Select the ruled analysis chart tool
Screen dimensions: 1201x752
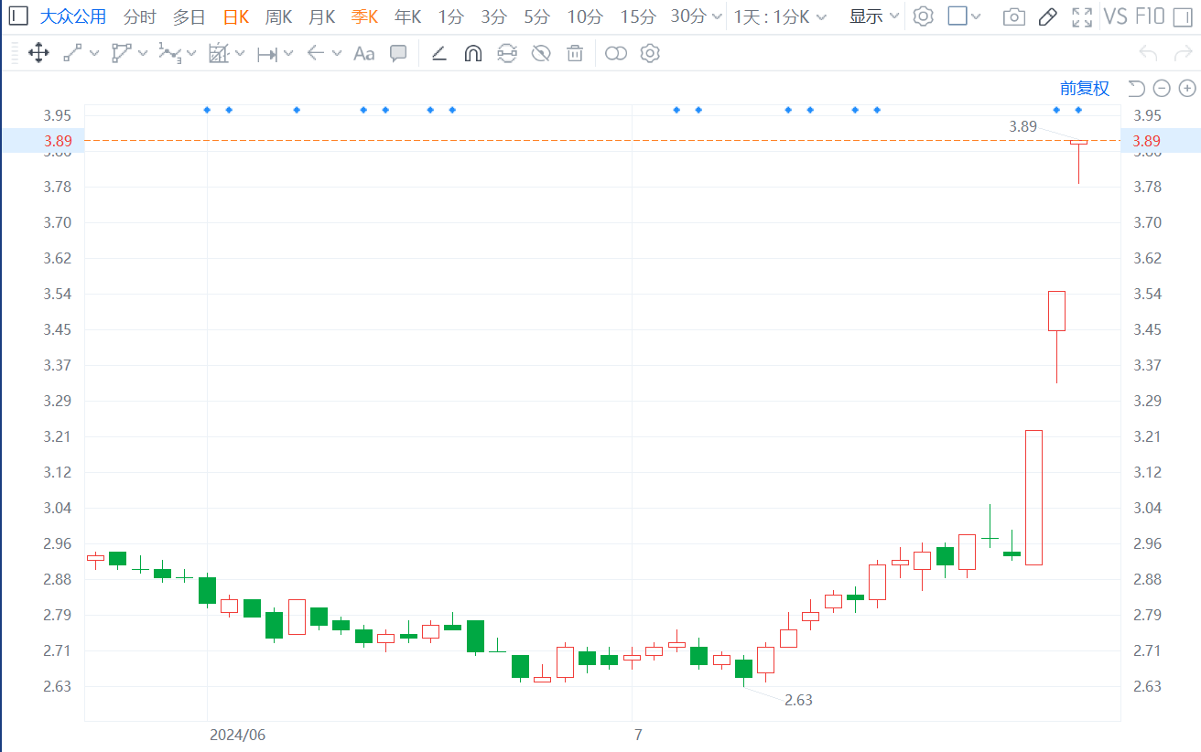coord(218,53)
